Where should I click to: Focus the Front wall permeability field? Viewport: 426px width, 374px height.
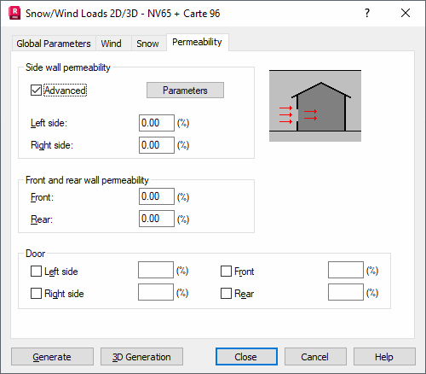157,196
